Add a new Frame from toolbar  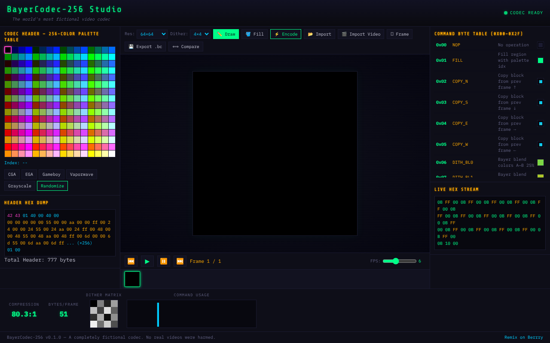(400, 34)
